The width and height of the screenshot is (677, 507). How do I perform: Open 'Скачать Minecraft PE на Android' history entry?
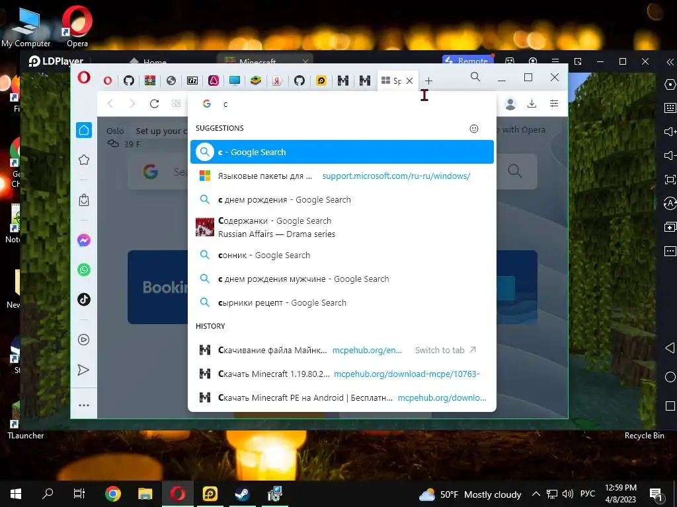[x=342, y=397]
